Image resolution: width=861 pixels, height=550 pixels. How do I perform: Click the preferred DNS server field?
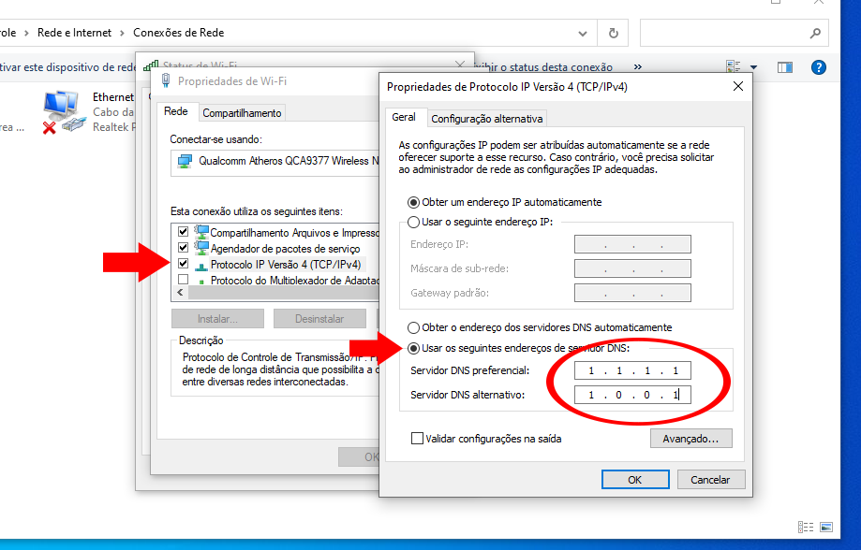[x=632, y=370]
